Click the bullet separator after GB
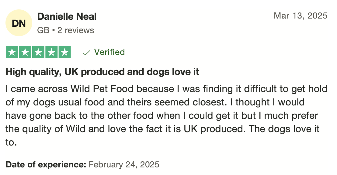This screenshot has width=337, height=175. point(54,30)
